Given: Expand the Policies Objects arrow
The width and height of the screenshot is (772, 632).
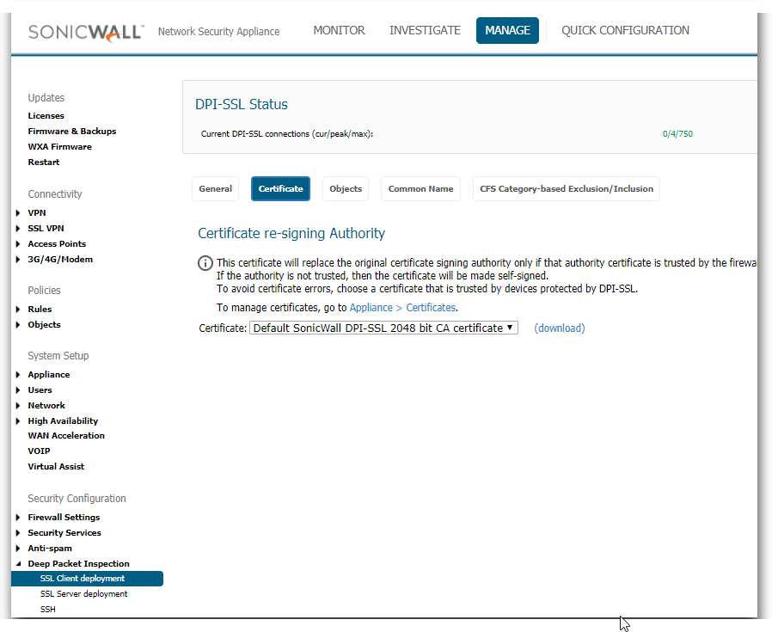Looking at the screenshot, I should pyautogui.click(x=18, y=325).
